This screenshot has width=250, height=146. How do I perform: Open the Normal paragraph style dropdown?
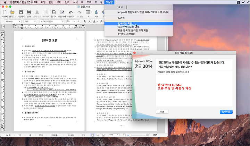[x=12, y=22]
